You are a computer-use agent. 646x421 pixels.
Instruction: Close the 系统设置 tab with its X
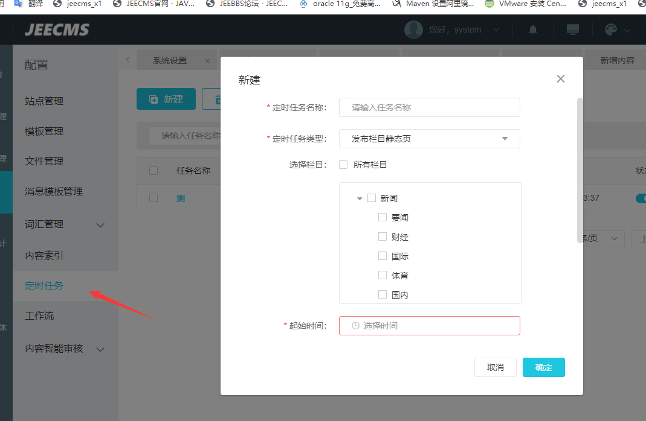click(207, 61)
